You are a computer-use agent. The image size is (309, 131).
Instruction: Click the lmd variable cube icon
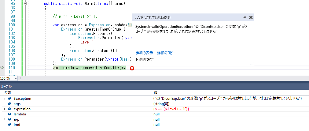[x=9, y=125]
